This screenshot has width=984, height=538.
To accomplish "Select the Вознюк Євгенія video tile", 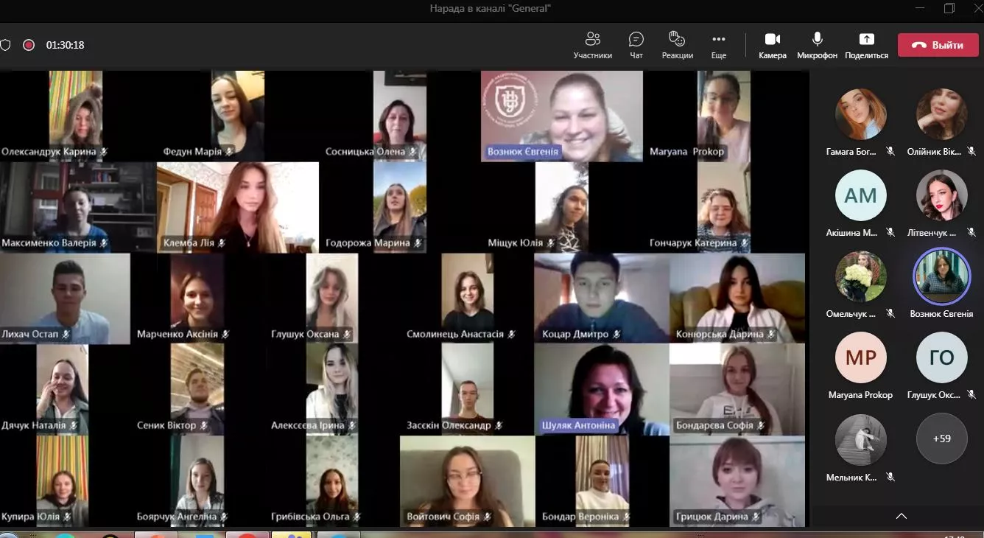I will pyautogui.click(x=561, y=116).
